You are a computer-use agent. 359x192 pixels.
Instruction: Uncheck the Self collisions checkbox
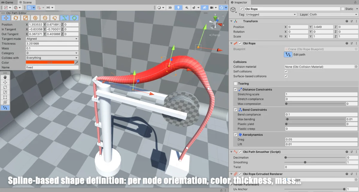[286, 71]
